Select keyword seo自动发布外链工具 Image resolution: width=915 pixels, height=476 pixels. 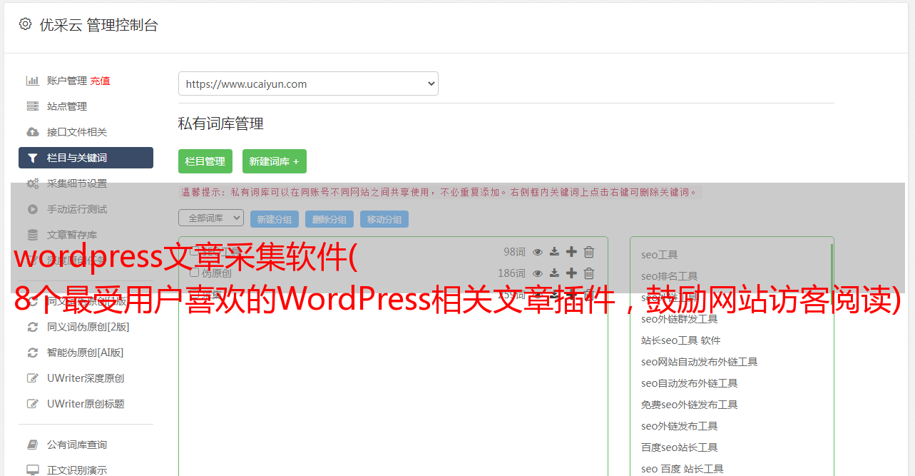pyautogui.click(x=690, y=383)
